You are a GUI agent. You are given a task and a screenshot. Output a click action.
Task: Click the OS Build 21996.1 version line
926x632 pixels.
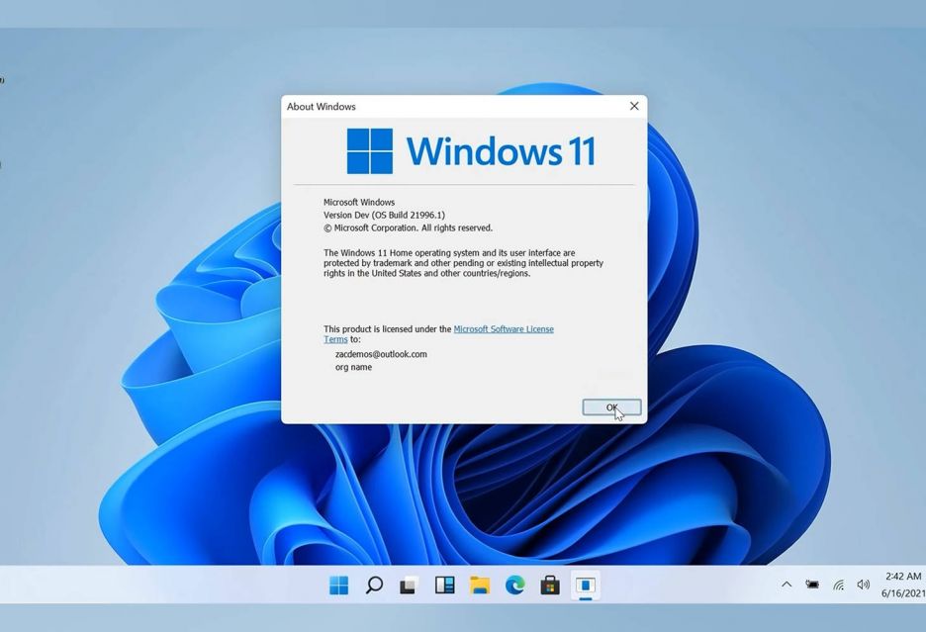click(x=384, y=216)
